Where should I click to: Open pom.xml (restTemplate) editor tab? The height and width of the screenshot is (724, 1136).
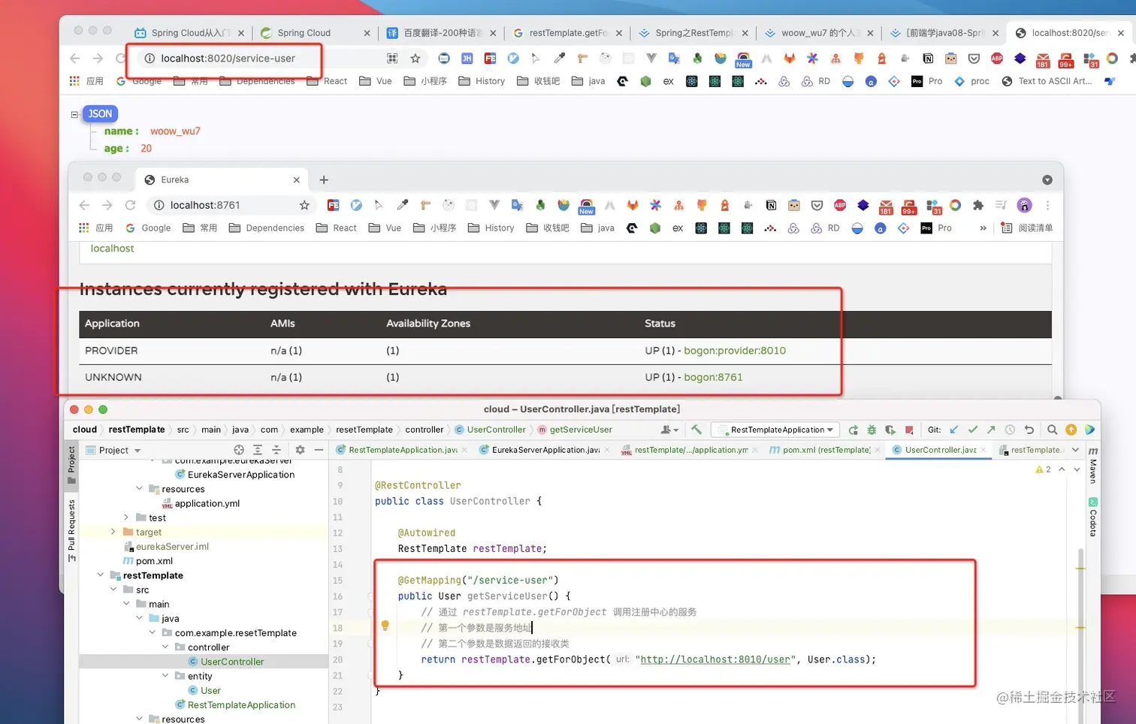click(826, 450)
